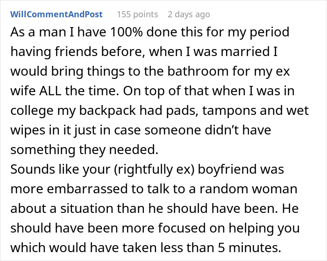Click the word backpack in the comment

coord(107,111)
